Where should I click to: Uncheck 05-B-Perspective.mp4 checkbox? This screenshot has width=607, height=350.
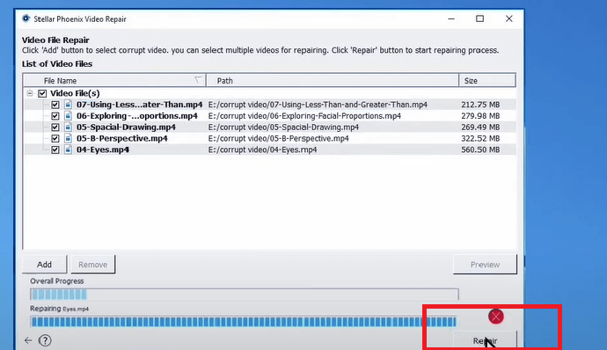(x=55, y=138)
